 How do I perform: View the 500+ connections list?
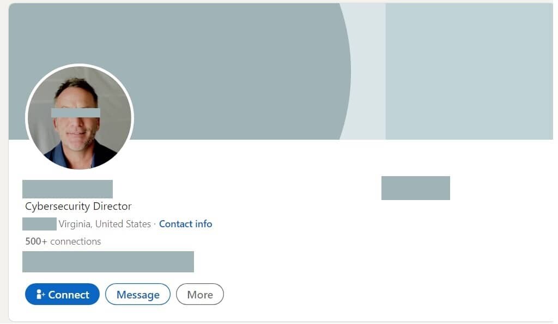pos(63,241)
